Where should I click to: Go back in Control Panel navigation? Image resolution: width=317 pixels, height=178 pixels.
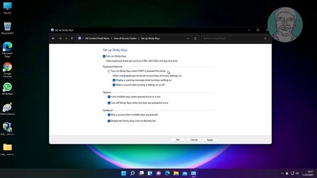[53, 39]
